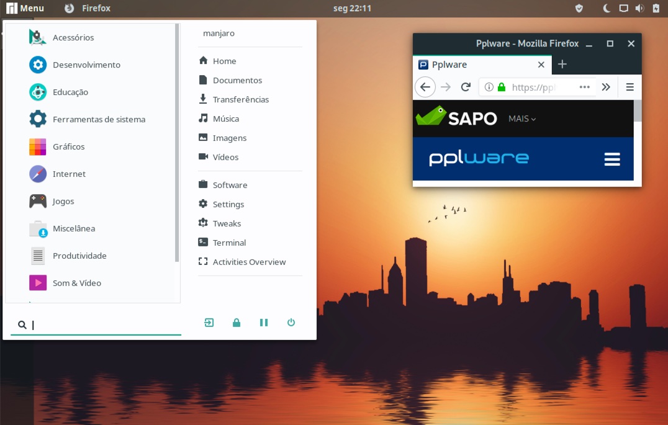Click the application search input field
The width and height of the screenshot is (668, 425).
click(x=93, y=324)
